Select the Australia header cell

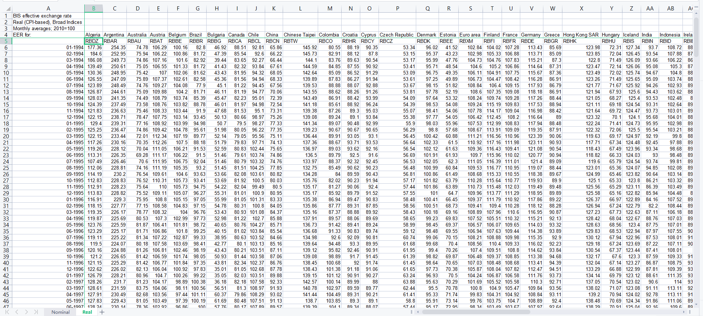(138, 35)
